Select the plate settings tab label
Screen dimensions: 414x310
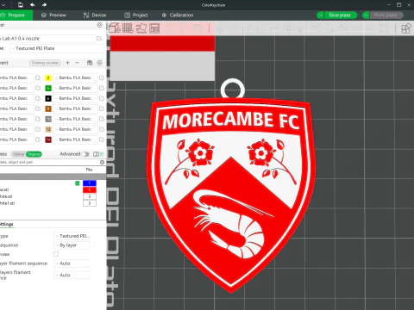[x=6, y=224]
